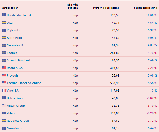The height and width of the screenshot is (132, 159).
Task: Click the Swedish flag next to OX2
Action: coord(4,23)
